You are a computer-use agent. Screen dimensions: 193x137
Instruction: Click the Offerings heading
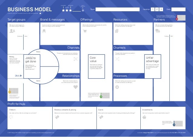click(x=87, y=20)
